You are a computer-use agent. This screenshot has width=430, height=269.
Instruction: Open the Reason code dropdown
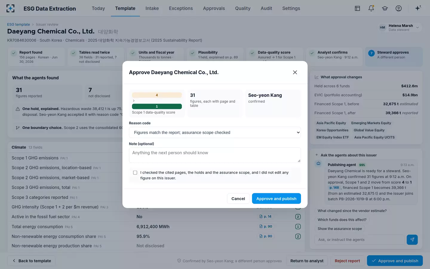(x=215, y=132)
